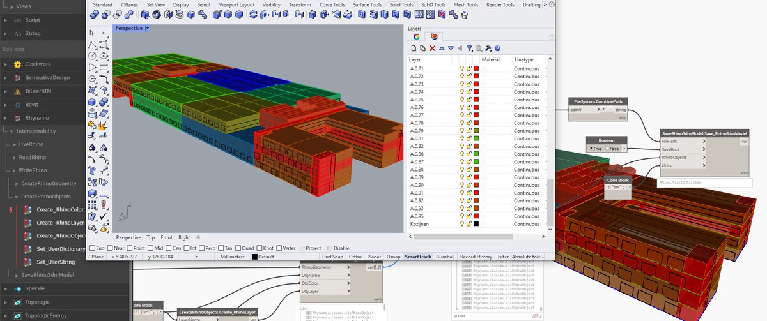767x321 pixels.
Task: Toggle visibility bulb for layer A.0.71
Action: click(461, 68)
